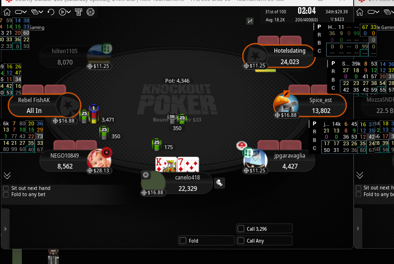The image size is (394, 264).
Task: Click Hotelsdating's yellow time bank bar
Action: coord(265,71)
